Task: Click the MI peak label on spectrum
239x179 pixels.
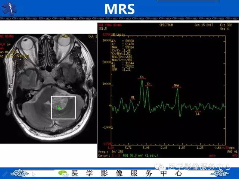Action: point(133,97)
